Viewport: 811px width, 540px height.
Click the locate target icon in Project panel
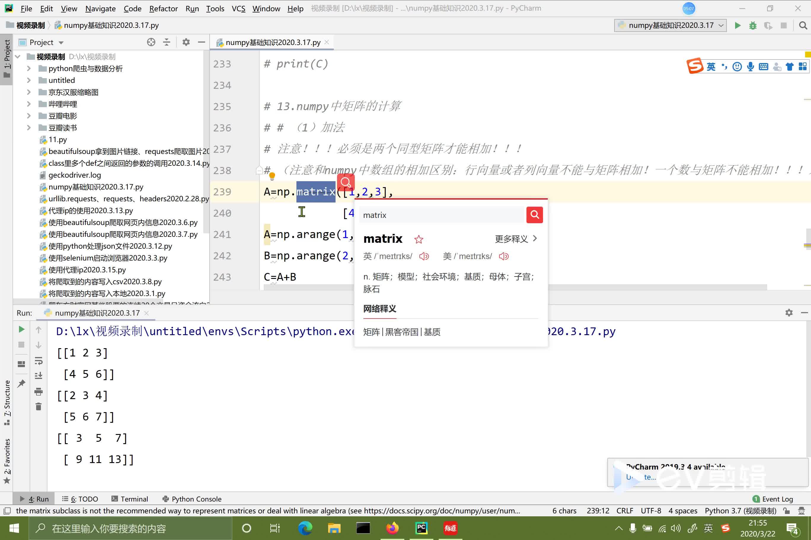point(151,42)
